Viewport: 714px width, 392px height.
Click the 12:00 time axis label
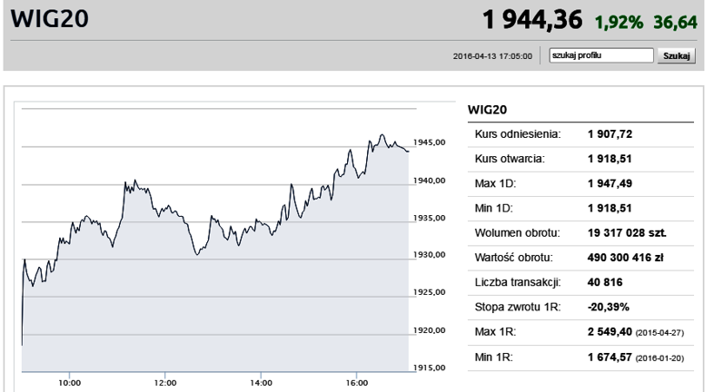(x=164, y=383)
